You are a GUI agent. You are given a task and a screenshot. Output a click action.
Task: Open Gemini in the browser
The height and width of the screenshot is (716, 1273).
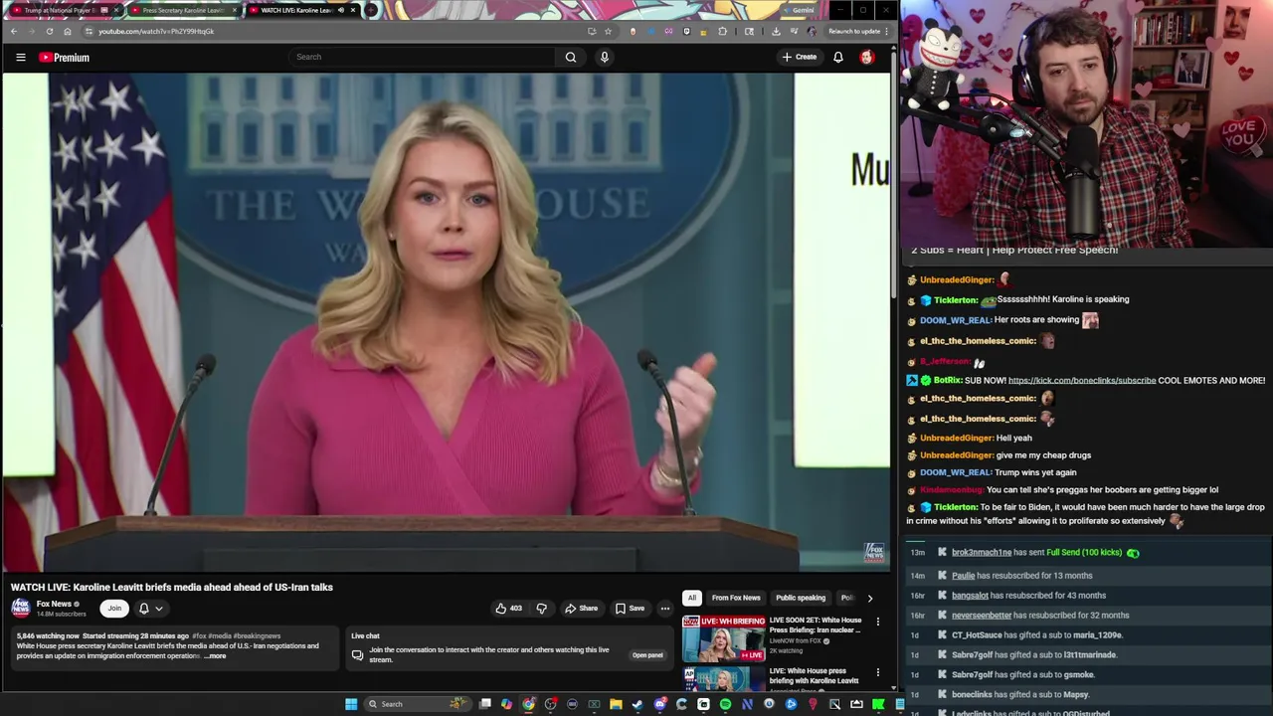pos(800,10)
